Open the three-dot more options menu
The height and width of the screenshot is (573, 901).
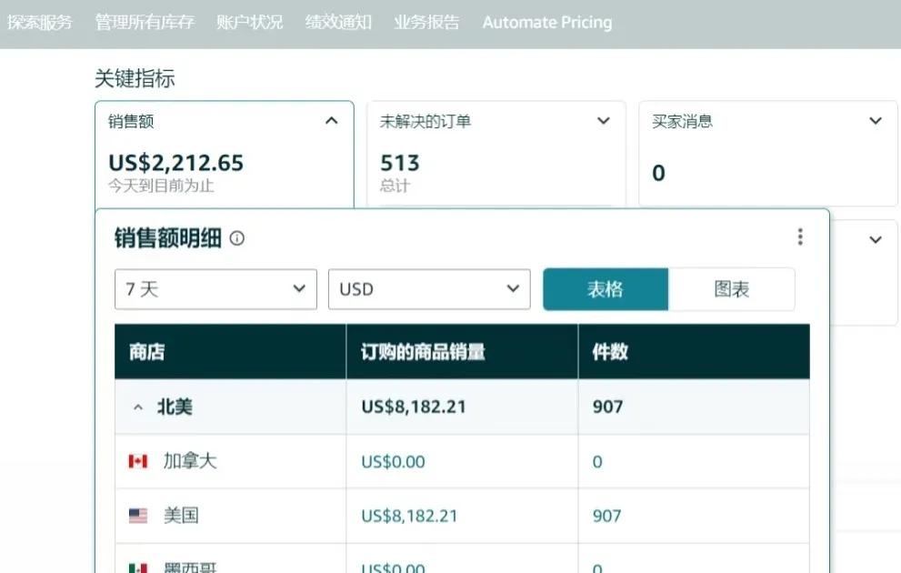(800, 236)
